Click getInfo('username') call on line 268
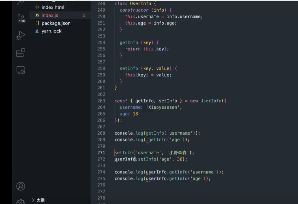The image size is (298, 204). (170, 133)
